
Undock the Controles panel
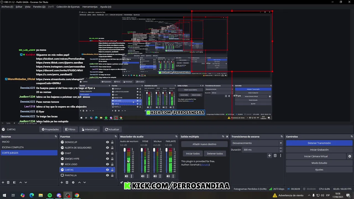tap(352, 137)
